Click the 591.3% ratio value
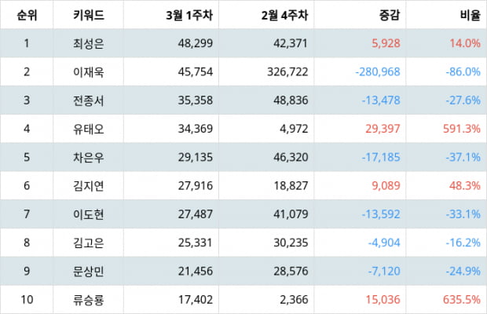This screenshot has height=314, width=487. (x=462, y=129)
